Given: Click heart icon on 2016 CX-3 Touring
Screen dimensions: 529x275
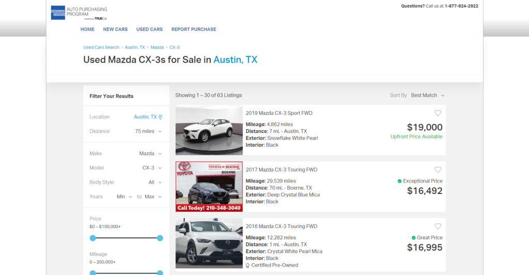Looking at the screenshot, I should (438, 226).
